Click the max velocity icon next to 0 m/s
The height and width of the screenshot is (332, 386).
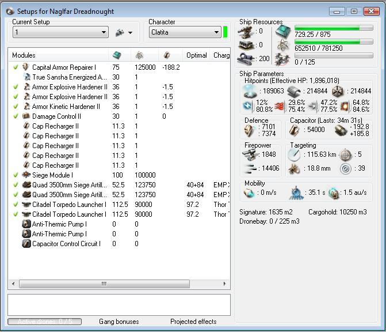pyautogui.click(x=249, y=193)
